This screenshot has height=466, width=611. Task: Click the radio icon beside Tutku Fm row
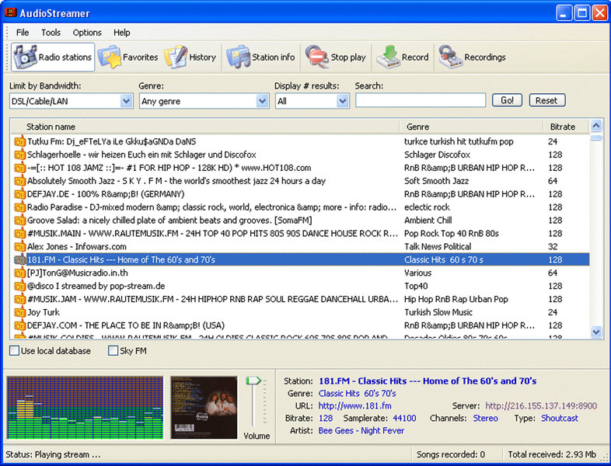(x=19, y=141)
